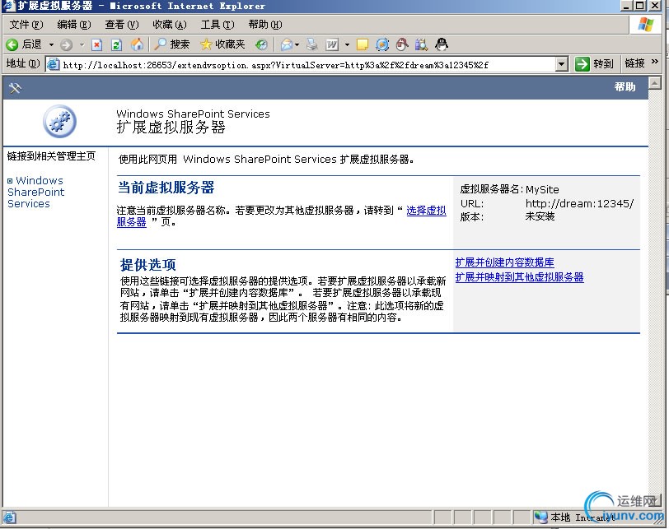Expand the address bar dropdown
Image resolution: width=669 pixels, height=529 pixels.
[x=562, y=65]
